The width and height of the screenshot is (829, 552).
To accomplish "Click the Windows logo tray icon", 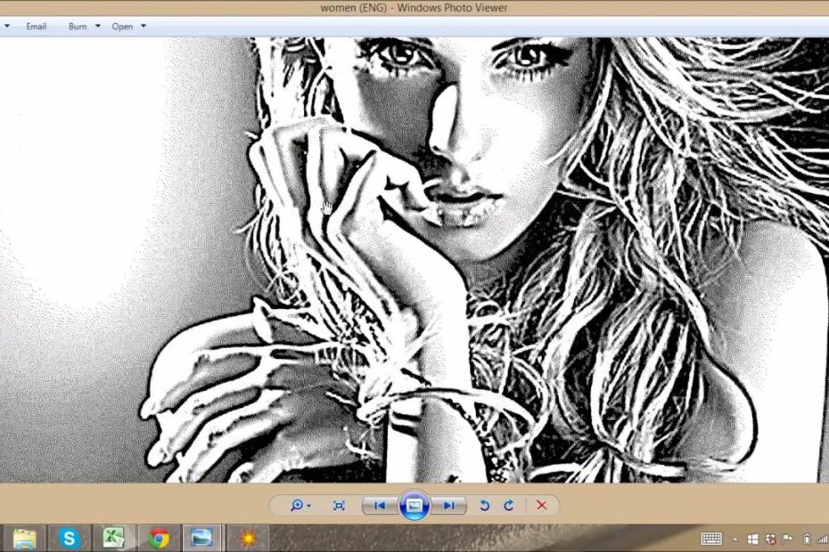I will tap(753, 540).
